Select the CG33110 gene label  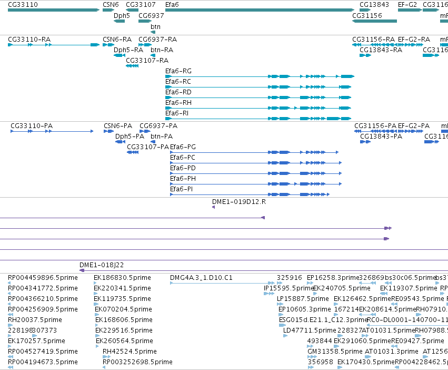point(23,5)
